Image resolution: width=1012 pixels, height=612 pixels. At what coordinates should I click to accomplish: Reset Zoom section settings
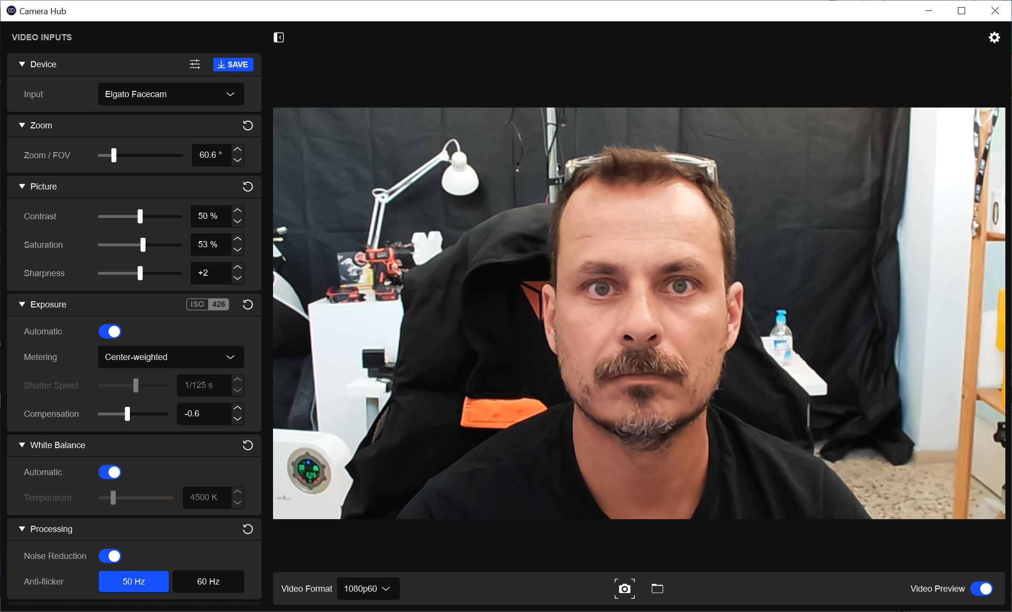[247, 126]
